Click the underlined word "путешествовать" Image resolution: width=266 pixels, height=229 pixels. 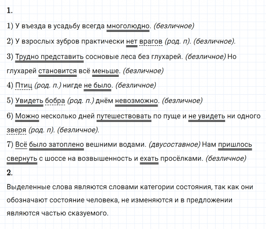(x=124, y=116)
